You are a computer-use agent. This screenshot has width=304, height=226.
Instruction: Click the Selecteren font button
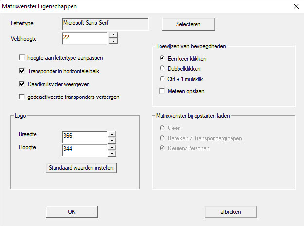188,23
